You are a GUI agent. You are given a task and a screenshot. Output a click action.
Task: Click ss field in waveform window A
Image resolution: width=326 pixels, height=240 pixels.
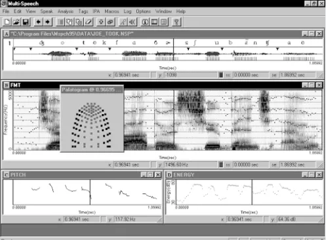point(251,75)
